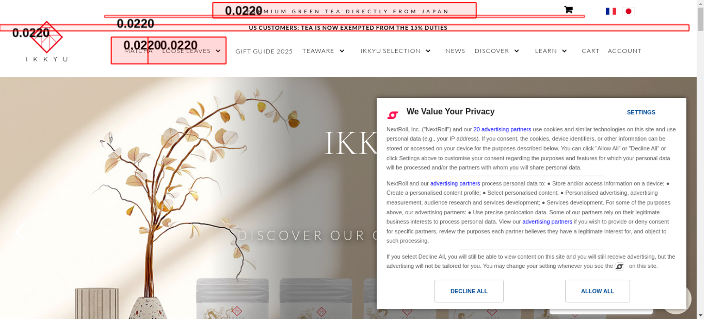Click the page vertical scrollbar
Image resolution: width=704 pixels, height=319 pixels.
coord(700,159)
